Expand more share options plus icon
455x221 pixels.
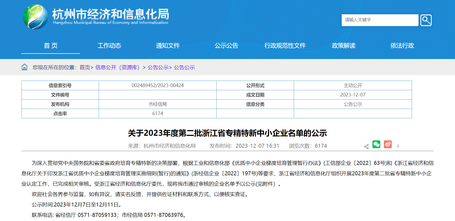398,146
